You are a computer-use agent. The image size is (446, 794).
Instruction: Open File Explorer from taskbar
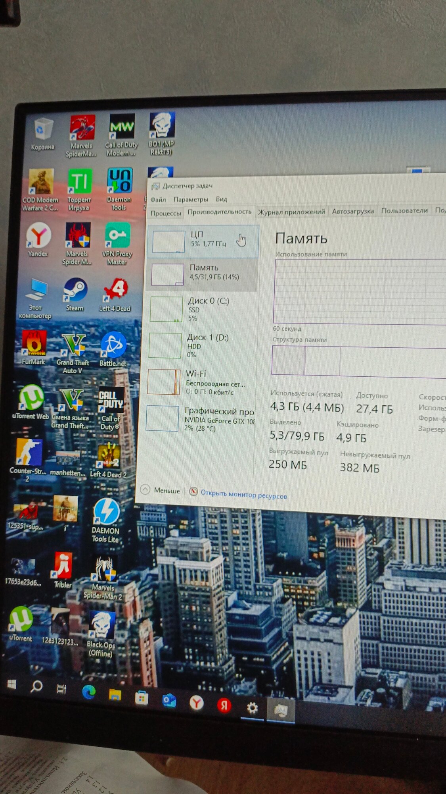(115, 694)
